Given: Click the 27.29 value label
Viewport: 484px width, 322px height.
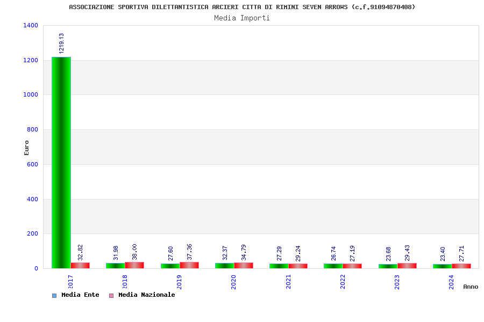Looking at the screenshot, I should (279, 253).
